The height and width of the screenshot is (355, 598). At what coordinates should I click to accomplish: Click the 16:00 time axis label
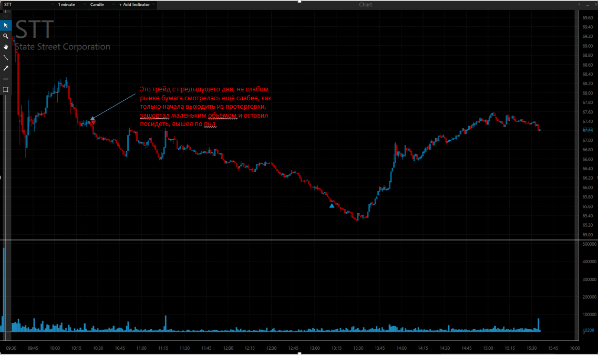point(575,348)
